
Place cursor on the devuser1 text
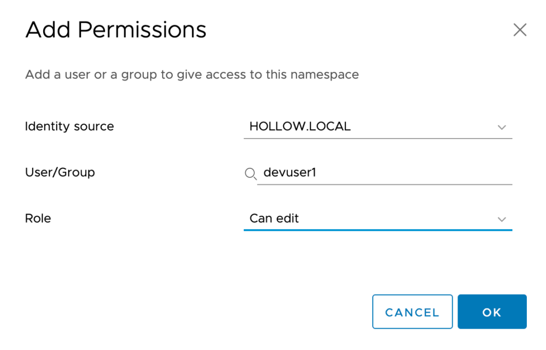290,173
